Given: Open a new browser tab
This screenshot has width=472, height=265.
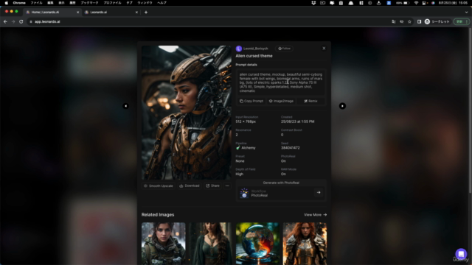Looking at the screenshot, I should (146, 13).
